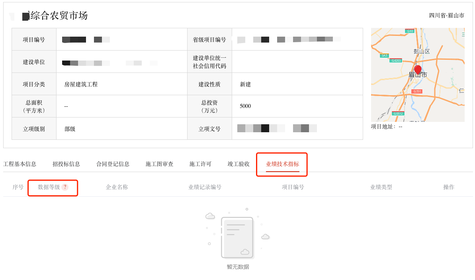Image resolution: width=475 pixels, height=280 pixels.
Task: Click the 建设单位统一社会信用代码 label cell
Action: pos(210,62)
